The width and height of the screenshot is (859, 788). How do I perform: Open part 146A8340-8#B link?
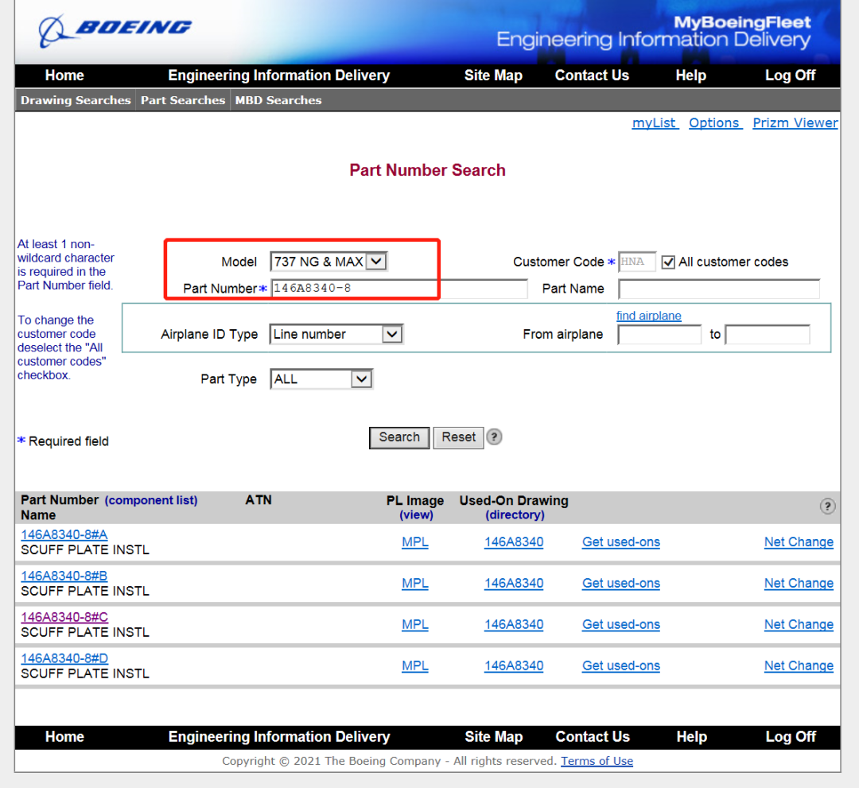tap(64, 576)
